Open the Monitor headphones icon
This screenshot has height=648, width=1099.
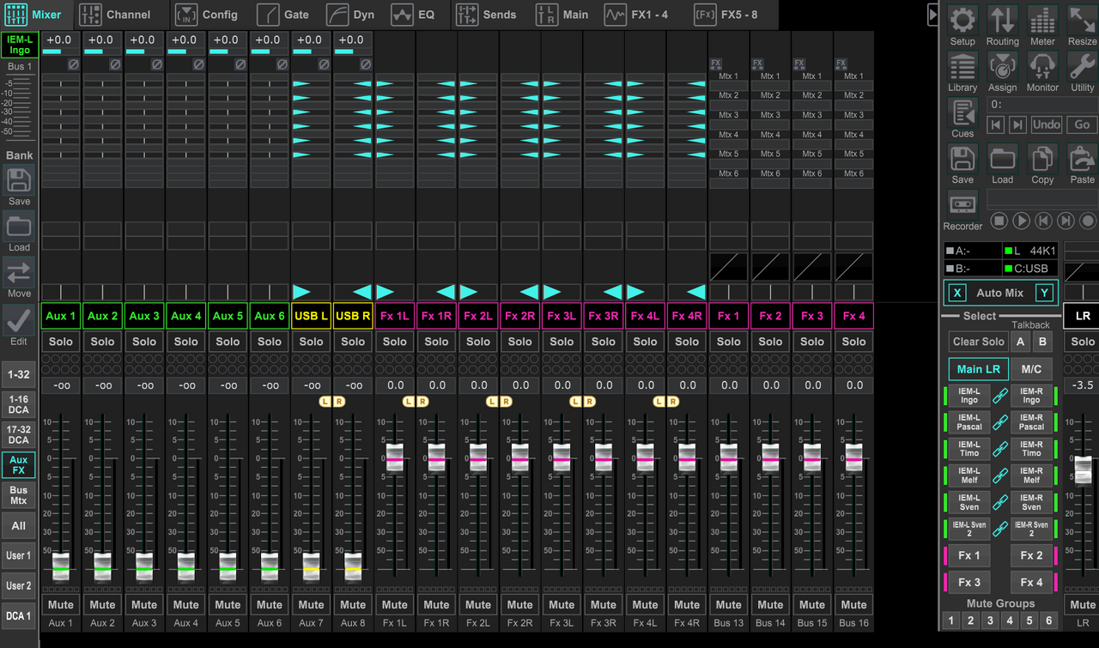point(1042,67)
